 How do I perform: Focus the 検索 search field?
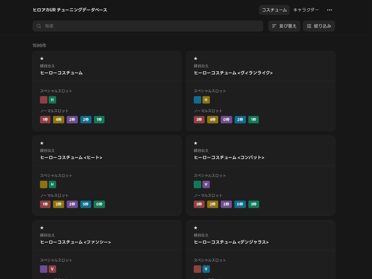click(148, 26)
